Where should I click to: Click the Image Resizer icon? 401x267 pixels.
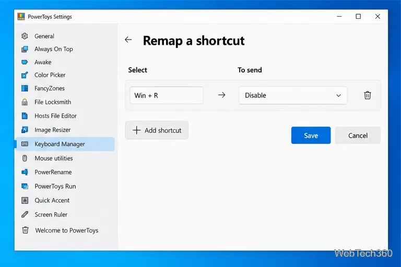pos(25,130)
